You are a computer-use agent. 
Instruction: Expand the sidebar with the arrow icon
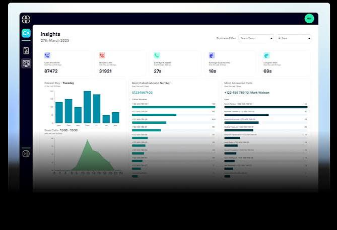[26, 154]
